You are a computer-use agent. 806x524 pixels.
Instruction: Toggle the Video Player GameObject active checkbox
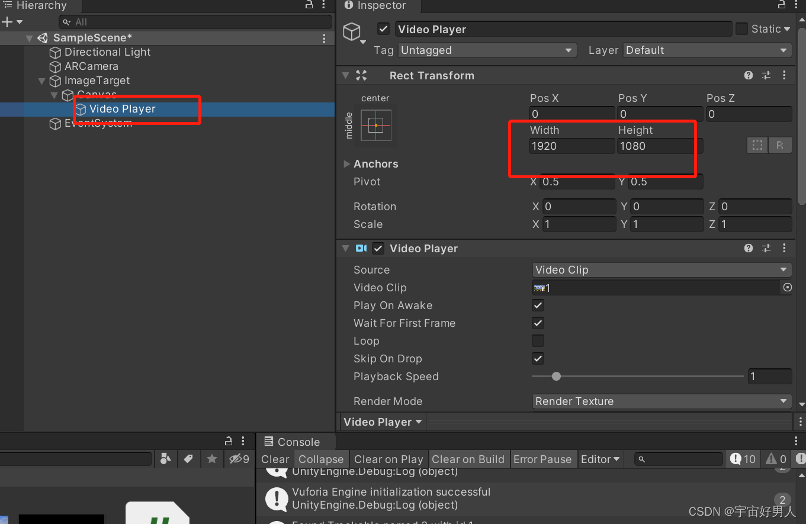point(384,29)
